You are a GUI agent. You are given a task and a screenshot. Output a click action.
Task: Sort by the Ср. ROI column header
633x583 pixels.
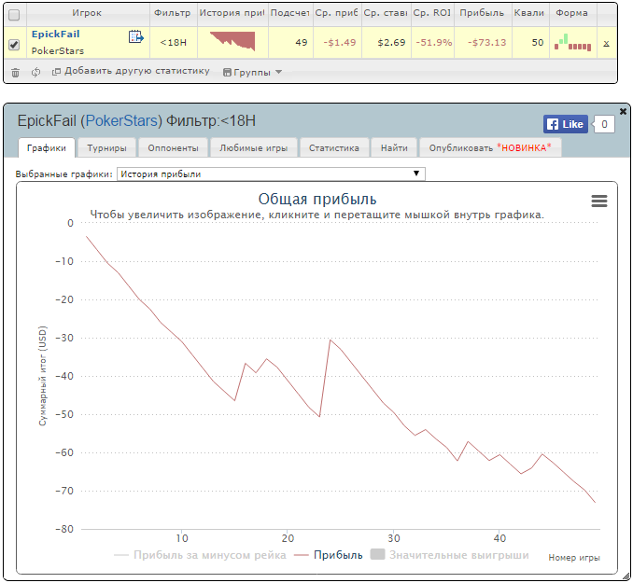pos(432,13)
